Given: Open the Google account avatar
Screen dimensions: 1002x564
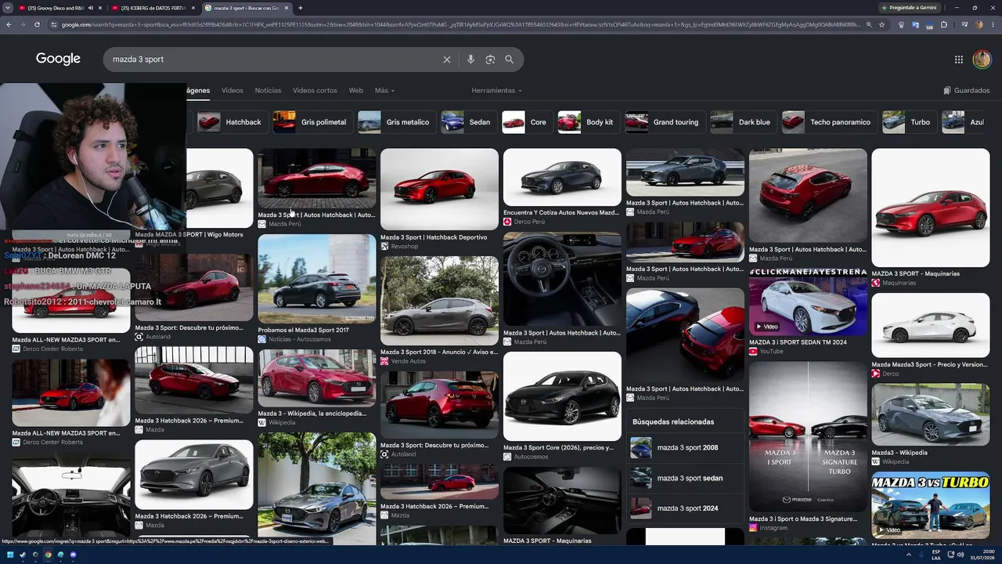Looking at the screenshot, I should [x=982, y=60].
